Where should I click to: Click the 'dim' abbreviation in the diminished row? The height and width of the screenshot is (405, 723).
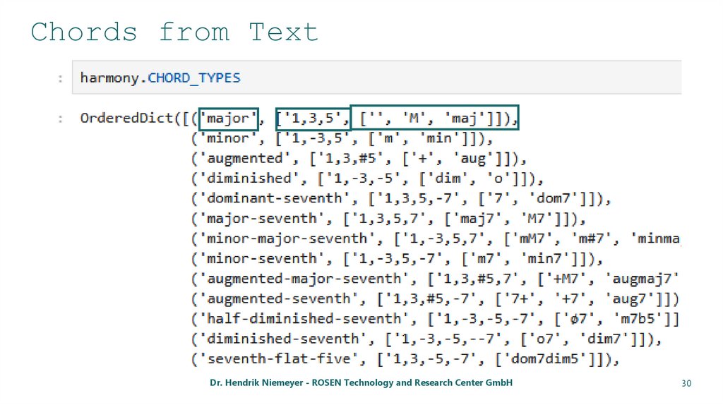(448, 179)
